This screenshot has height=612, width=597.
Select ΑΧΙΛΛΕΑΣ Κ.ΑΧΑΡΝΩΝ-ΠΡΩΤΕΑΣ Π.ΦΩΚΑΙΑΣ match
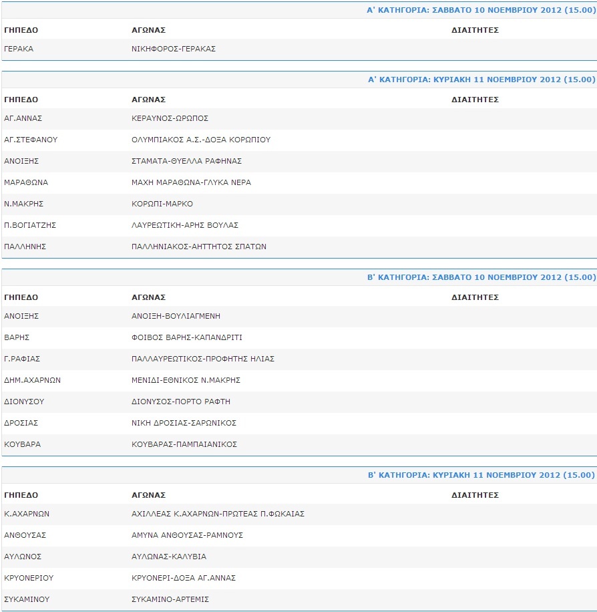[x=218, y=514]
